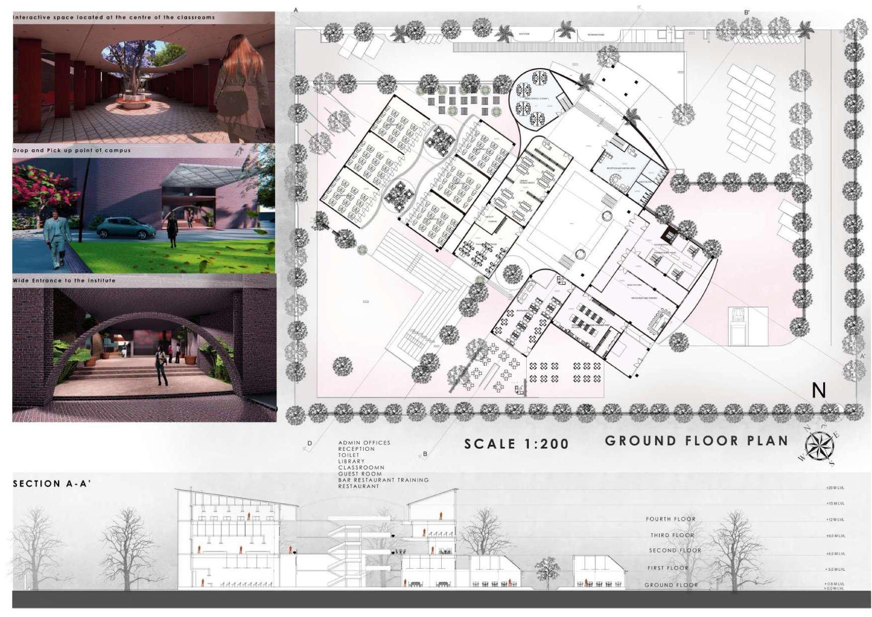Click the GROUND FLOOR PLAN title
The height and width of the screenshot is (617, 872).
click(x=696, y=441)
